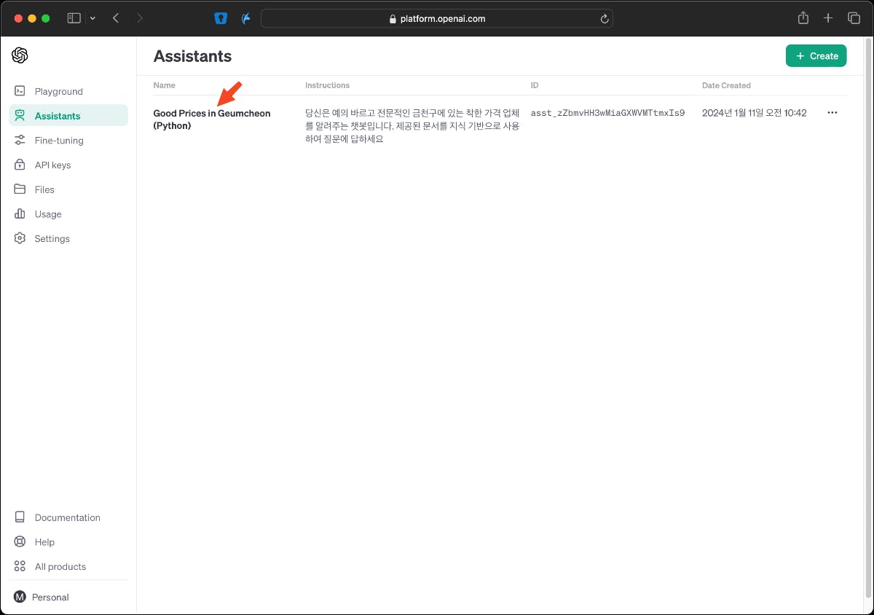The height and width of the screenshot is (615, 874).
Task: Click the ID column header
Action: 535,85
